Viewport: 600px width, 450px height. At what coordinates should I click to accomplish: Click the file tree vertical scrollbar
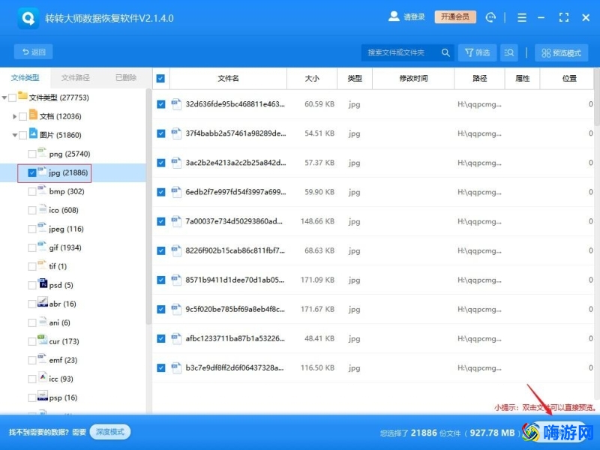point(148,207)
